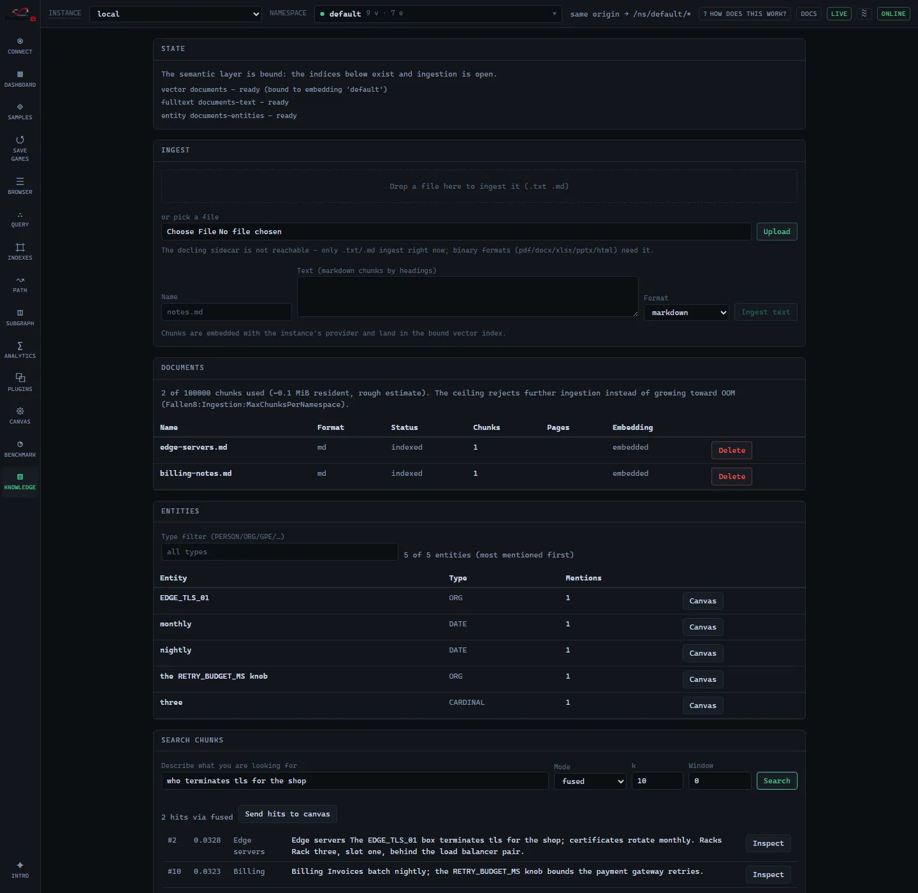Image resolution: width=918 pixels, height=893 pixels.
Task: Open the Query sidebar item
Action: [20, 219]
